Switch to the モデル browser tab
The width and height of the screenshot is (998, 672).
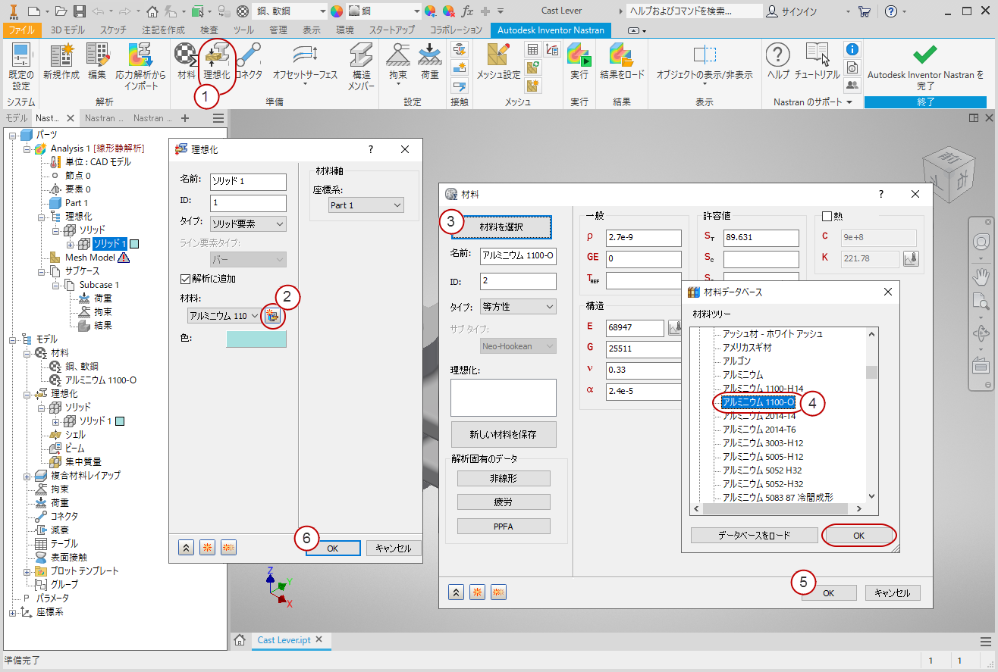pyautogui.click(x=17, y=118)
